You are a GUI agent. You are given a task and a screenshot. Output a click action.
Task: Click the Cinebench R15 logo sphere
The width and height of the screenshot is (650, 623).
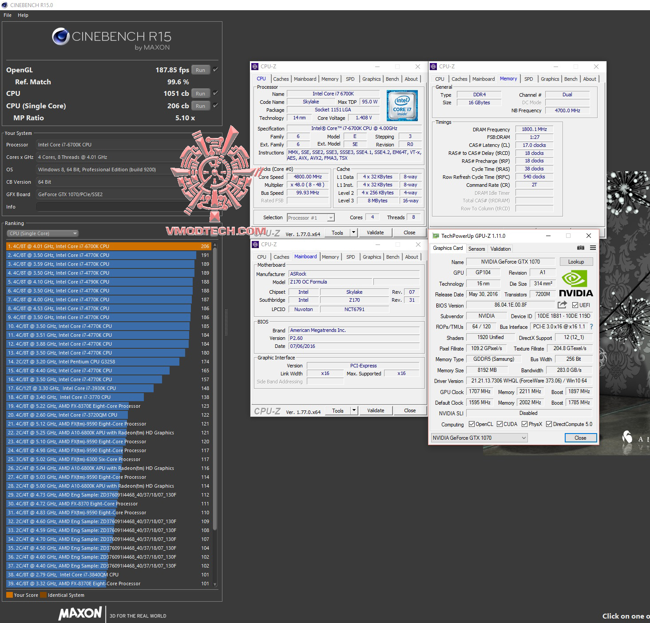click(61, 36)
